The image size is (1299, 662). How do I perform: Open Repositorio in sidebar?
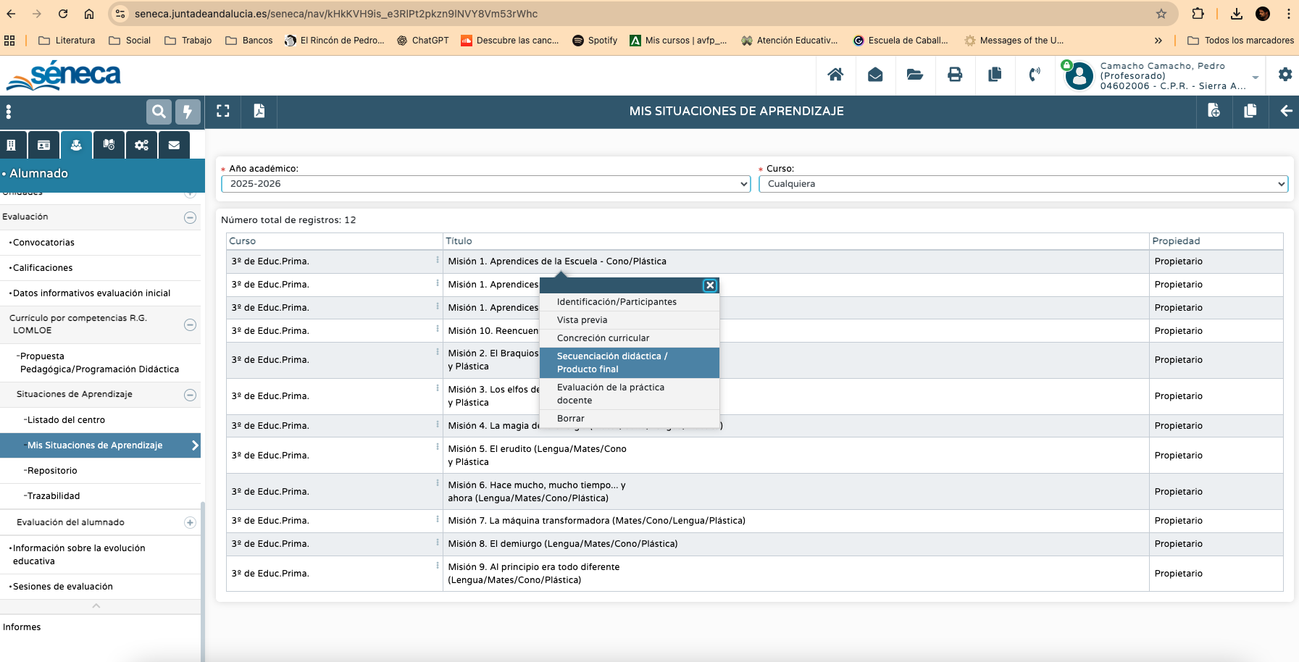(52, 471)
